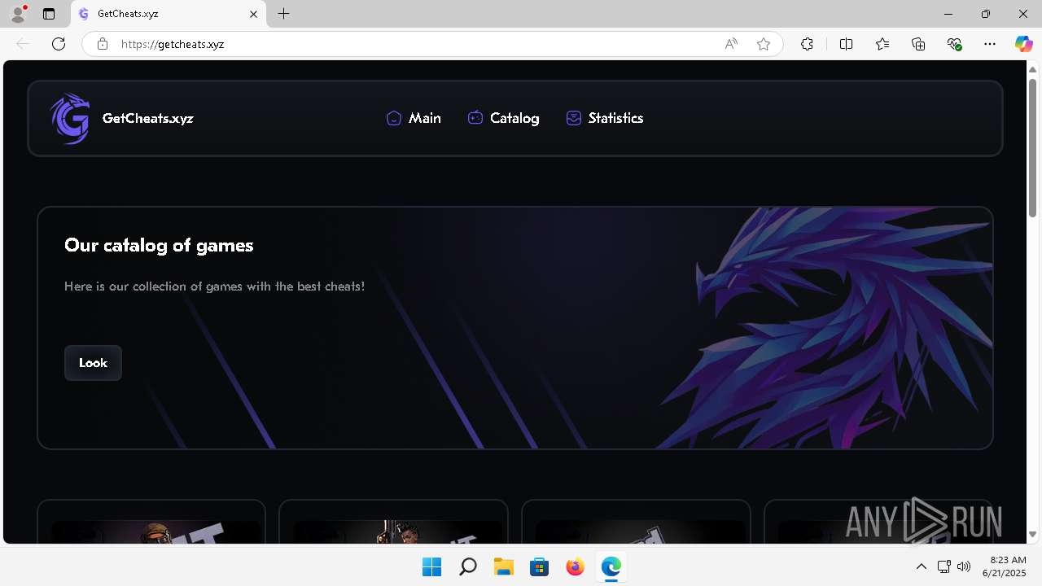Open the Copilot sidebar icon
The image size is (1042, 586).
1023,44
